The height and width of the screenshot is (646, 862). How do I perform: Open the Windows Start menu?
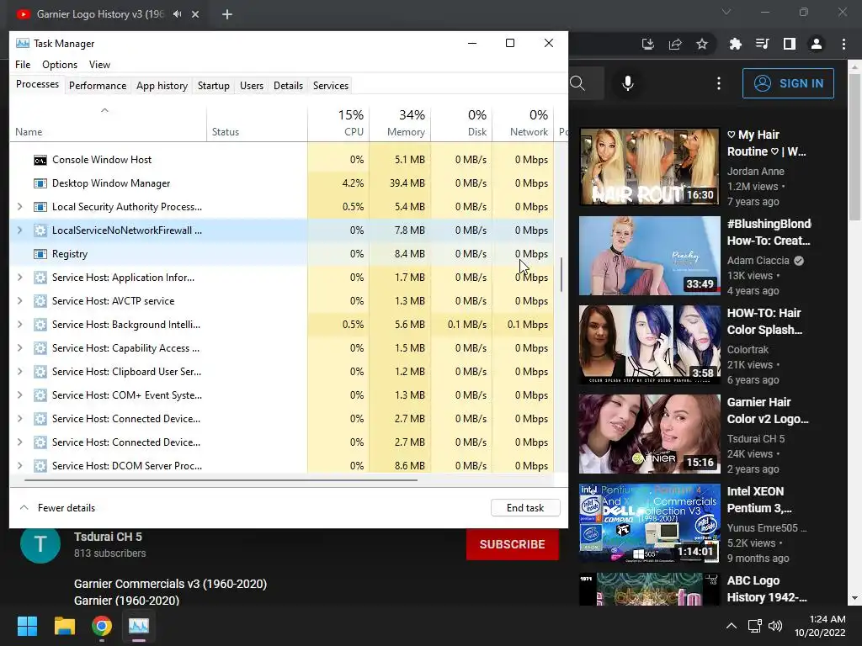(27, 626)
